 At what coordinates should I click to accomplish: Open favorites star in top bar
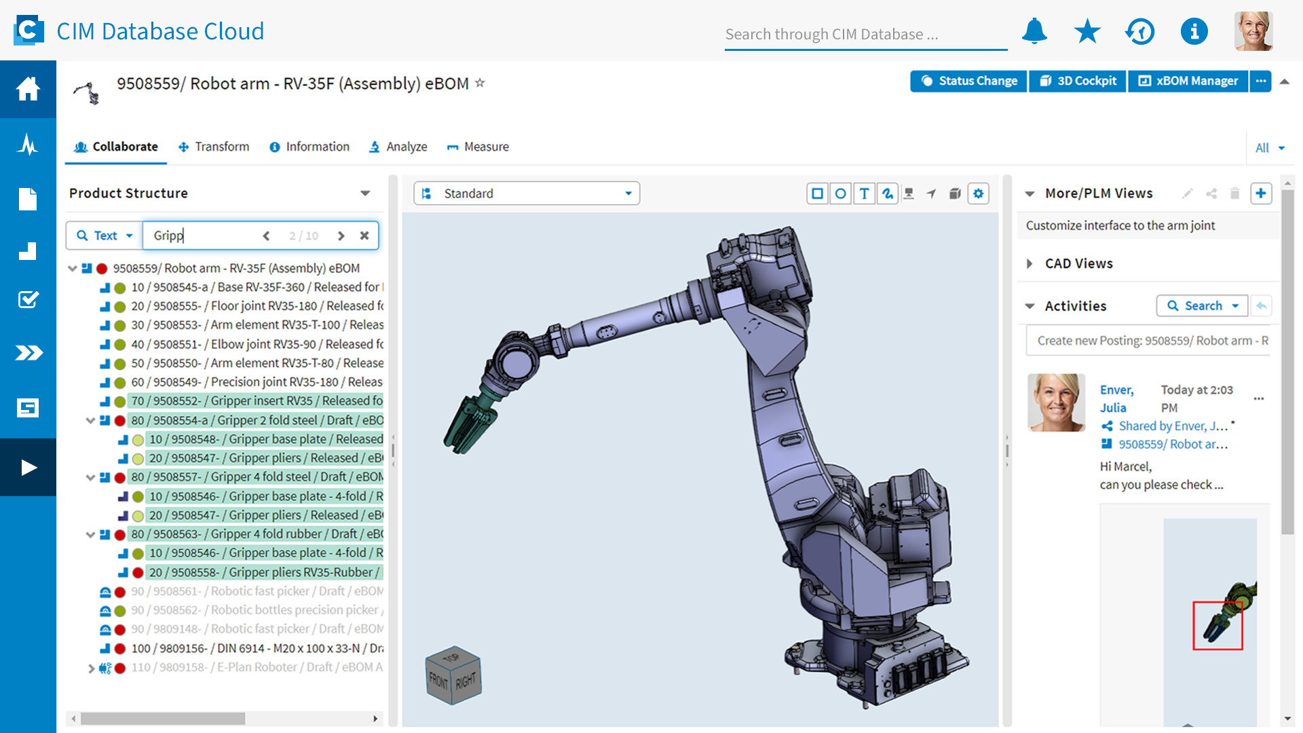coord(1087,31)
